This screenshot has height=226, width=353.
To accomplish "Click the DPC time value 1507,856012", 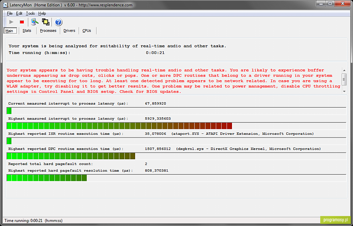I will 158,149.
